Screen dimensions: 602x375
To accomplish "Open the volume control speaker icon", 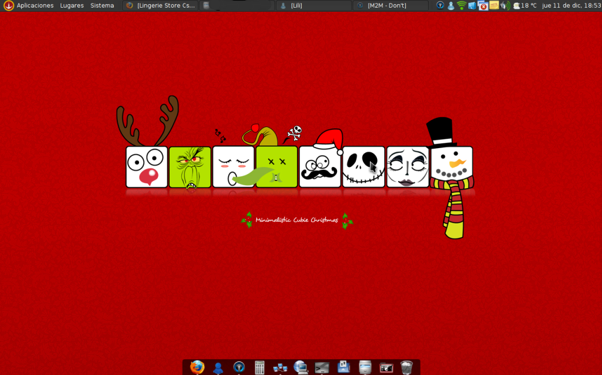I will tap(505, 5).
